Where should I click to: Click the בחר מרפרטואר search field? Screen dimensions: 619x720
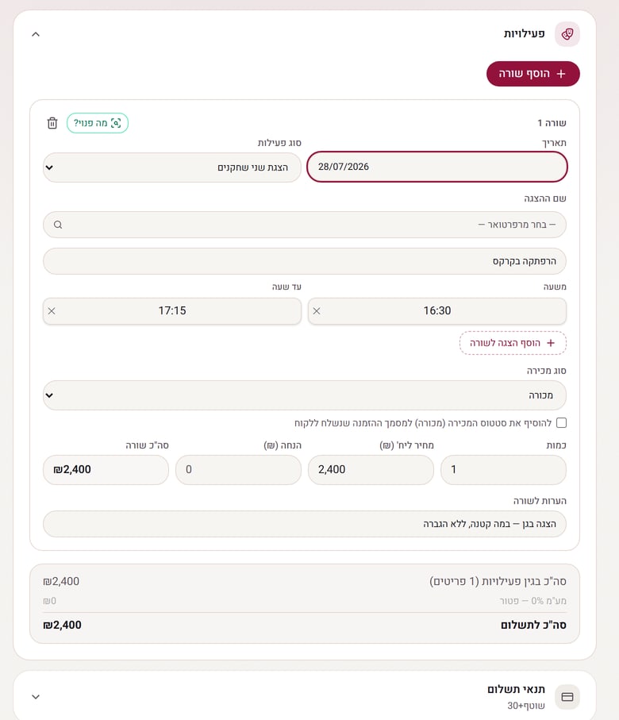coord(305,225)
